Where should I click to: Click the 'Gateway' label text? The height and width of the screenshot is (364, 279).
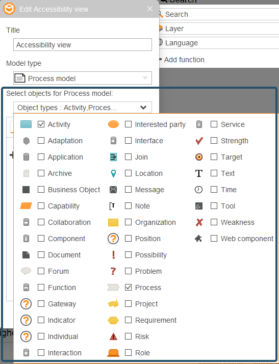click(x=62, y=304)
